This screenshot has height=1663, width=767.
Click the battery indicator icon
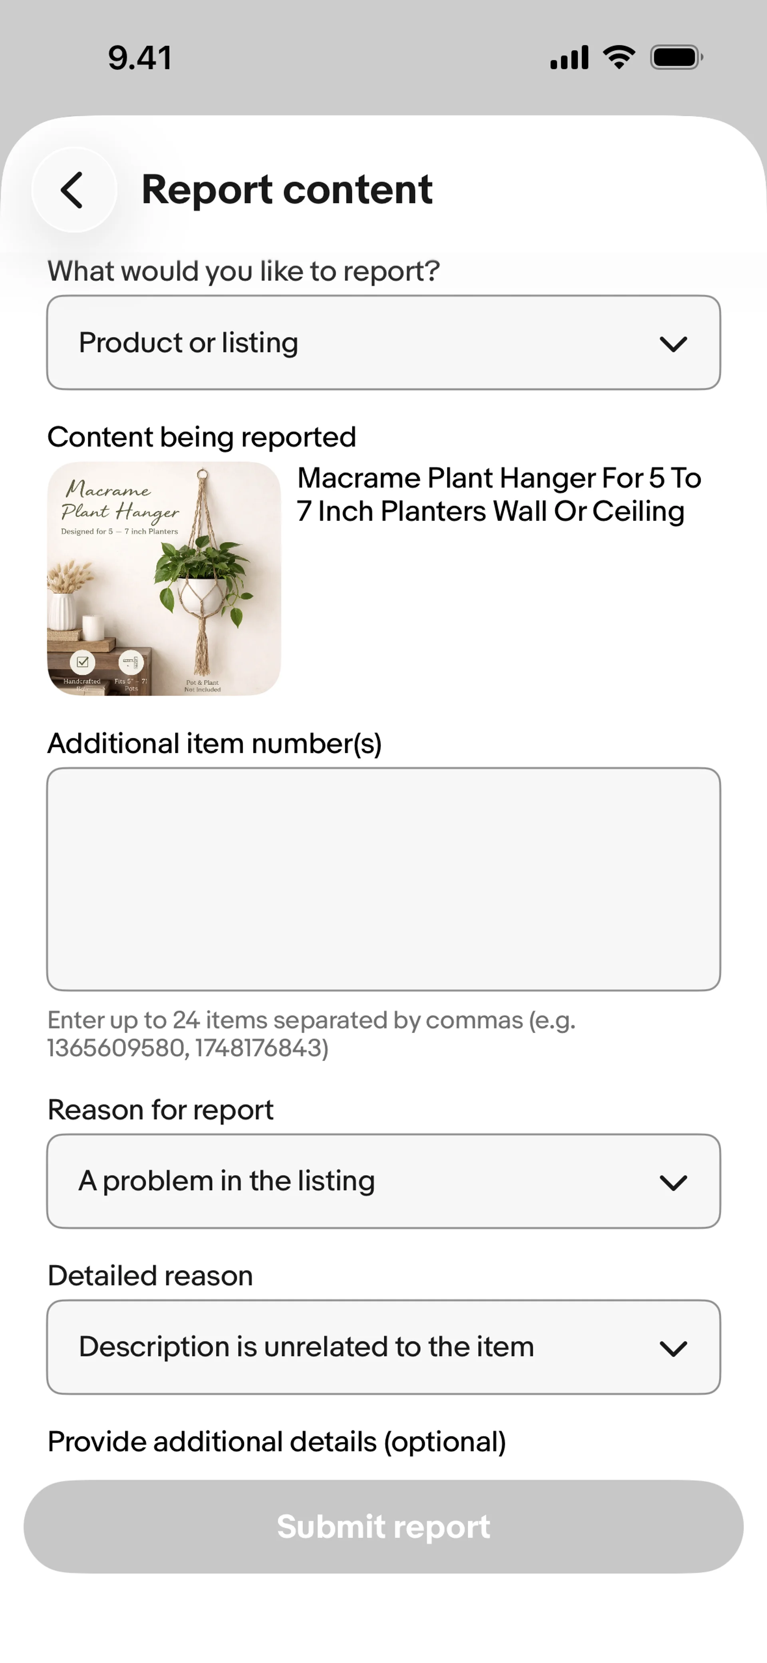tap(676, 58)
